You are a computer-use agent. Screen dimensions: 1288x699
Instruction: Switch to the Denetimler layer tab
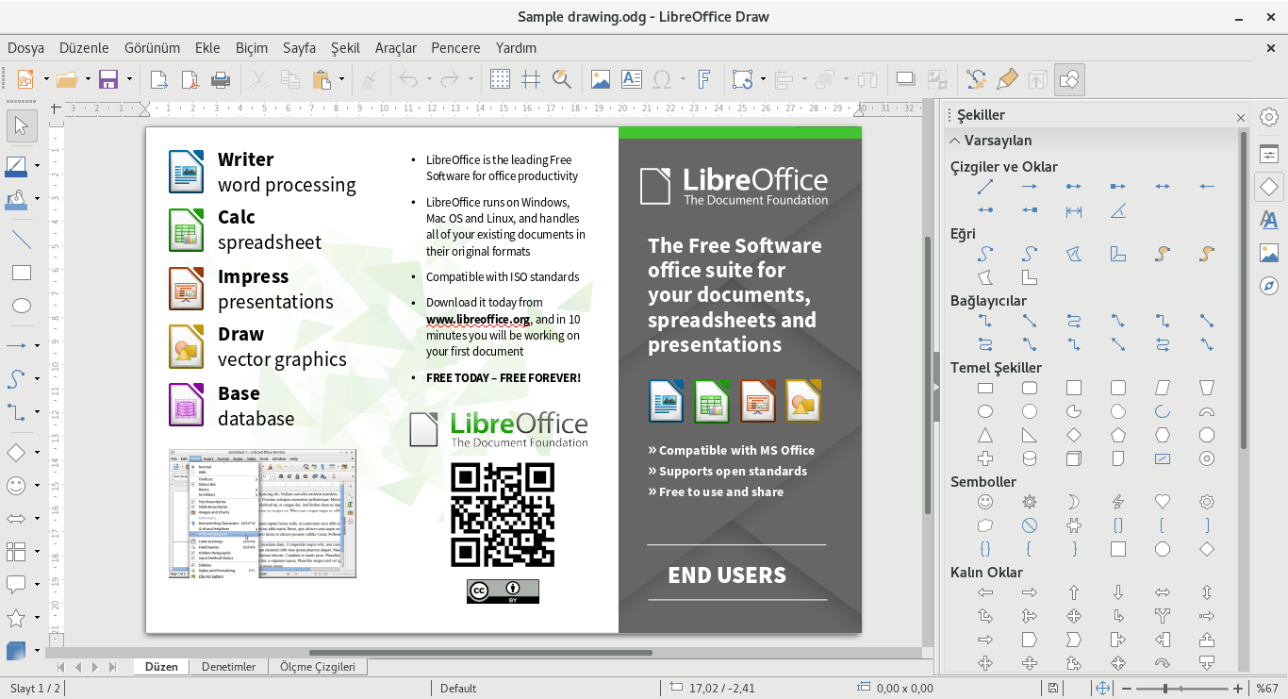(228, 667)
